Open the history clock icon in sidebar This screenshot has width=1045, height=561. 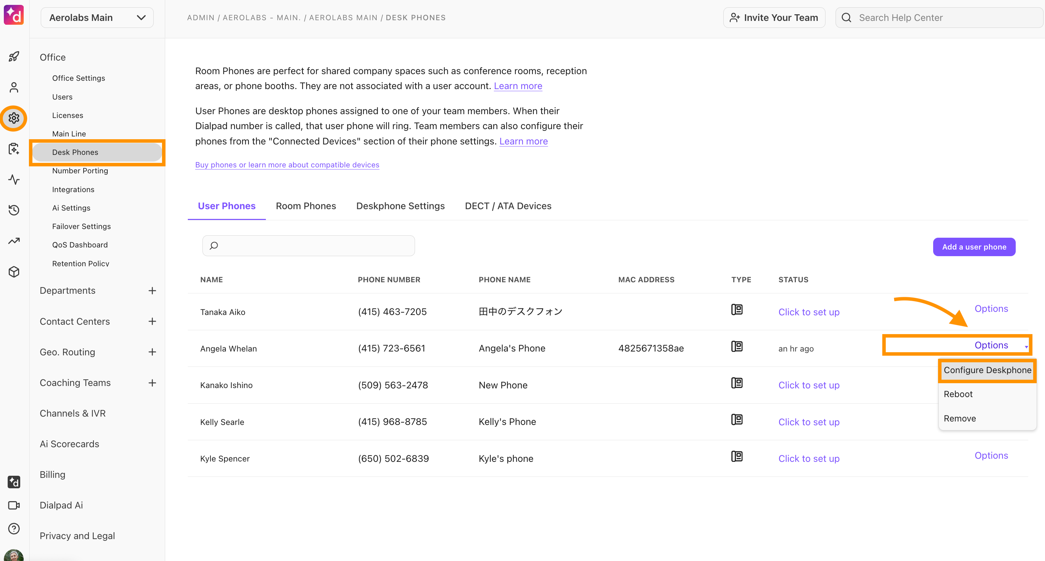14,210
